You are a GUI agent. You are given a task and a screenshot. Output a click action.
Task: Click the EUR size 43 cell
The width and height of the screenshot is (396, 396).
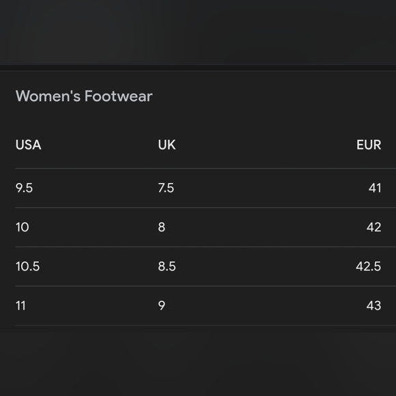coord(373,306)
